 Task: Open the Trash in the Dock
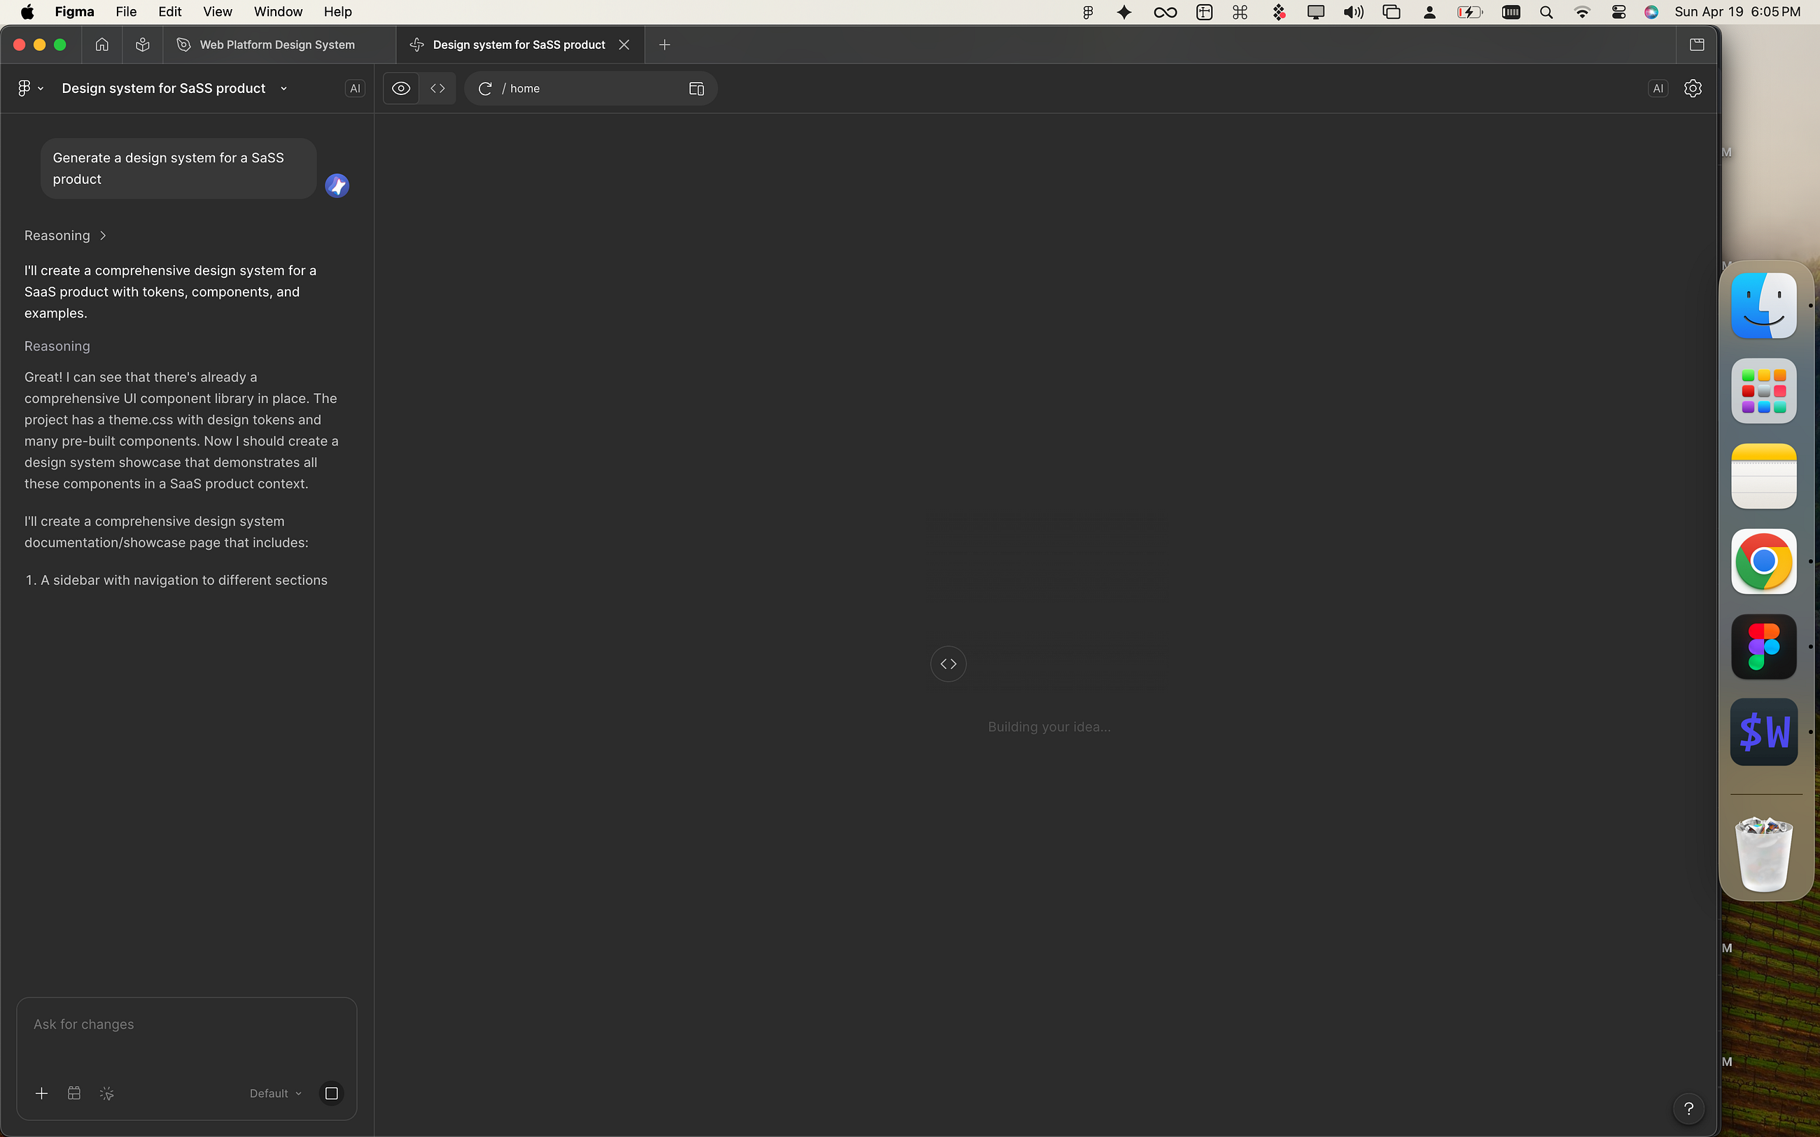[x=1763, y=854]
